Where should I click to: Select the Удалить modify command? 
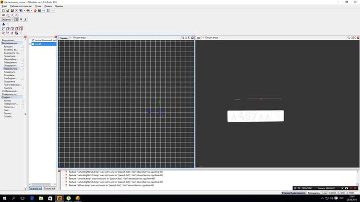(x=8, y=88)
